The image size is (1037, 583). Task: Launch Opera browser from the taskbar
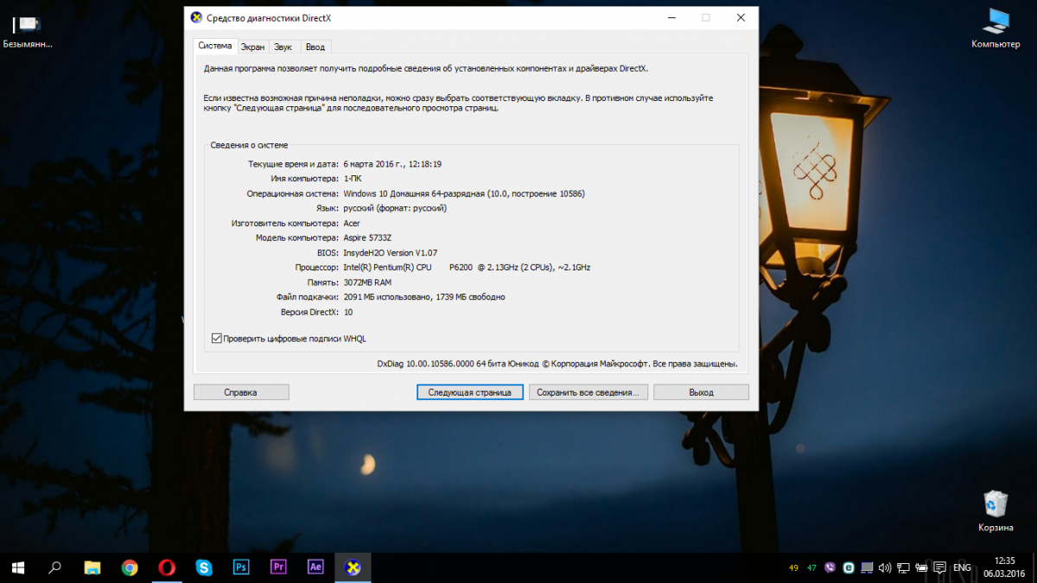click(167, 567)
